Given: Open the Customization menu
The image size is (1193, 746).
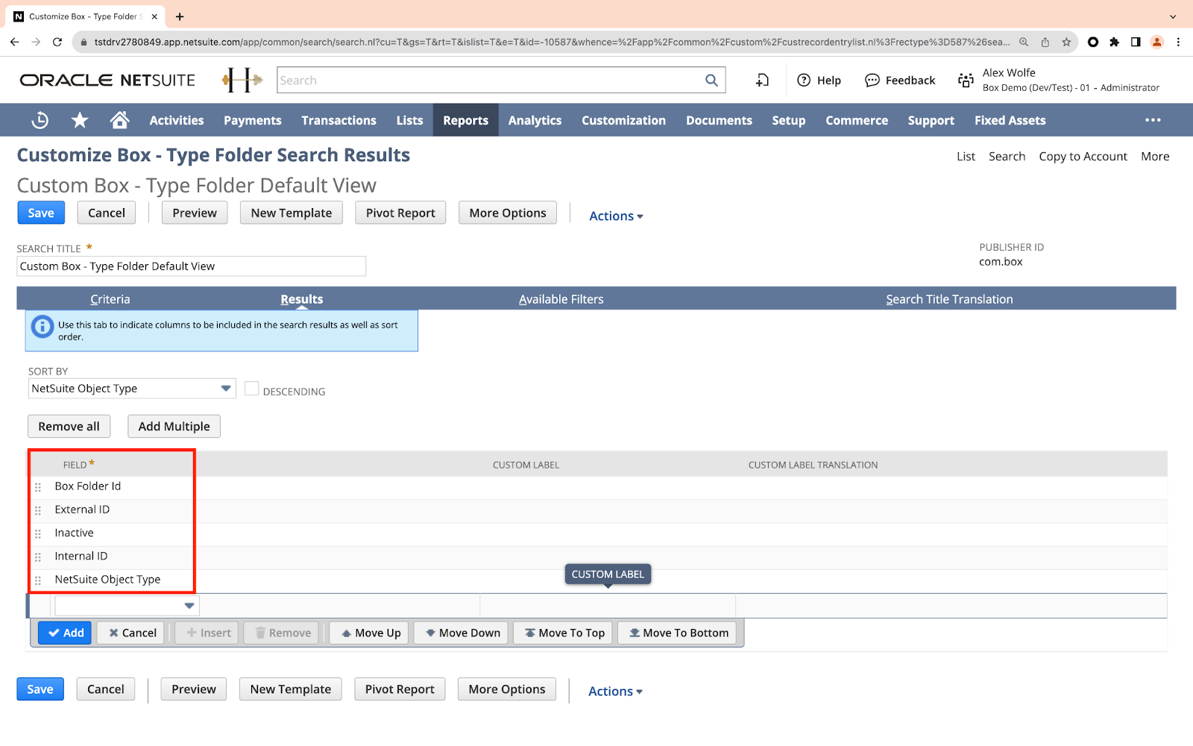Looking at the screenshot, I should 623,120.
